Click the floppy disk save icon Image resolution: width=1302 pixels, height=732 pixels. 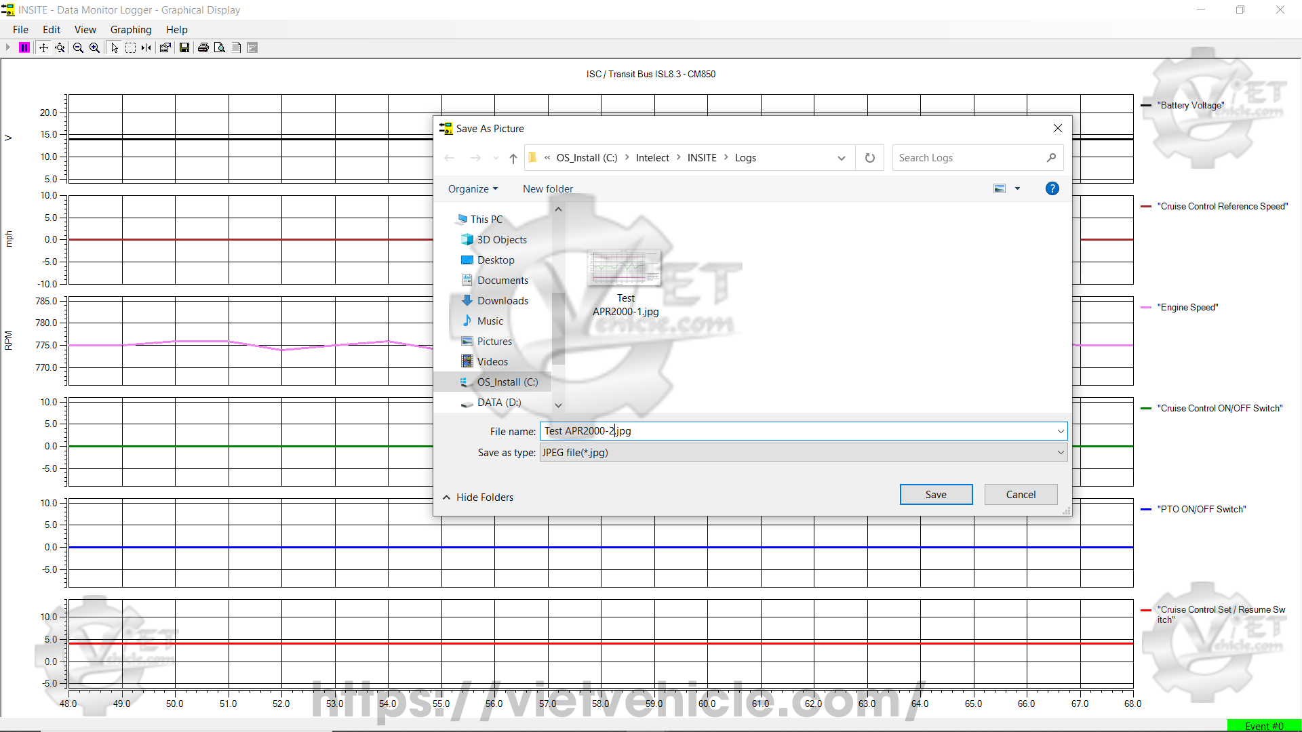184,47
